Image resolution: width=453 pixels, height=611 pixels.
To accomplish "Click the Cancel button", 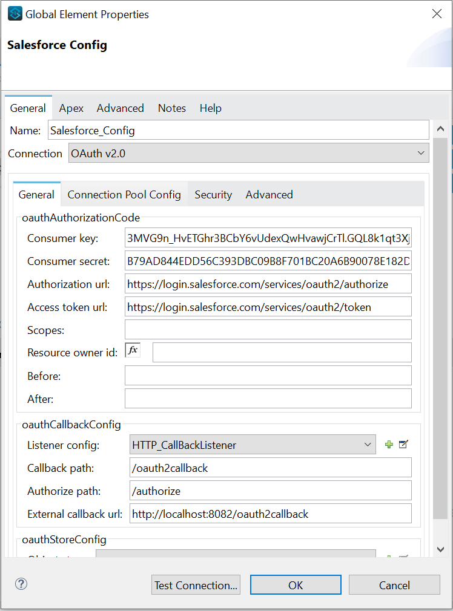I will [x=394, y=585].
